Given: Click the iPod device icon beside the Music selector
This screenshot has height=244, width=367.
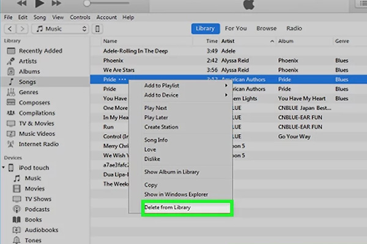Looking at the screenshot, I should [97, 29].
